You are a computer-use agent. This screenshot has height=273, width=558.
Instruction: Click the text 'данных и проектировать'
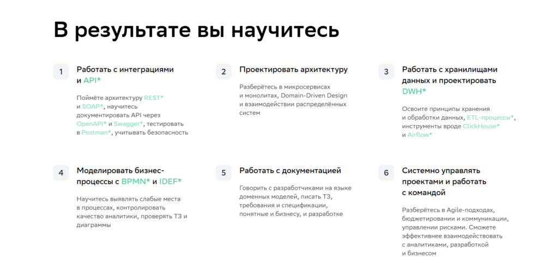tap(449, 80)
